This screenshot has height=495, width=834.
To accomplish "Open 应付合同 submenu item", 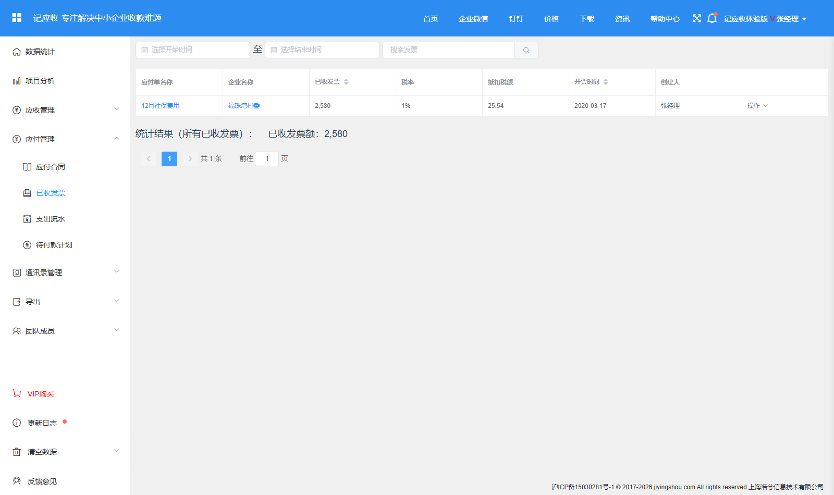I will (x=50, y=167).
